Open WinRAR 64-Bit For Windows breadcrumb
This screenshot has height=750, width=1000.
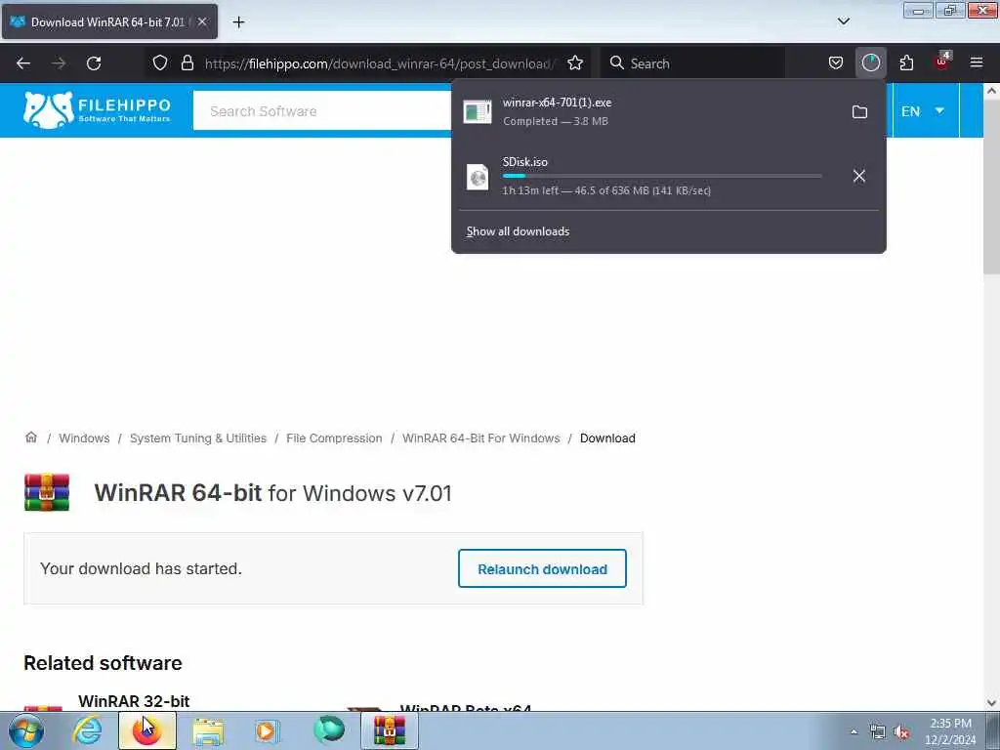pos(480,438)
